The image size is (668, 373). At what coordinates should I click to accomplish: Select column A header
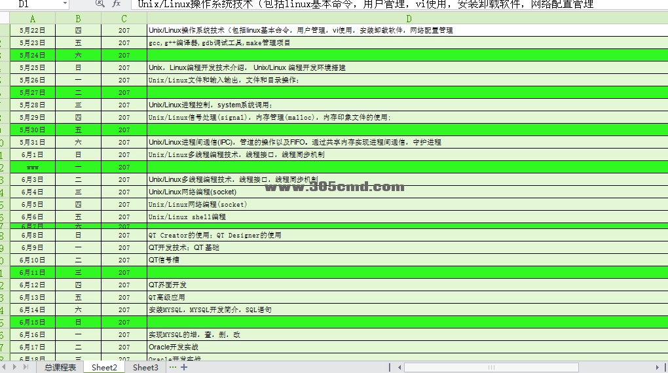tap(33, 19)
